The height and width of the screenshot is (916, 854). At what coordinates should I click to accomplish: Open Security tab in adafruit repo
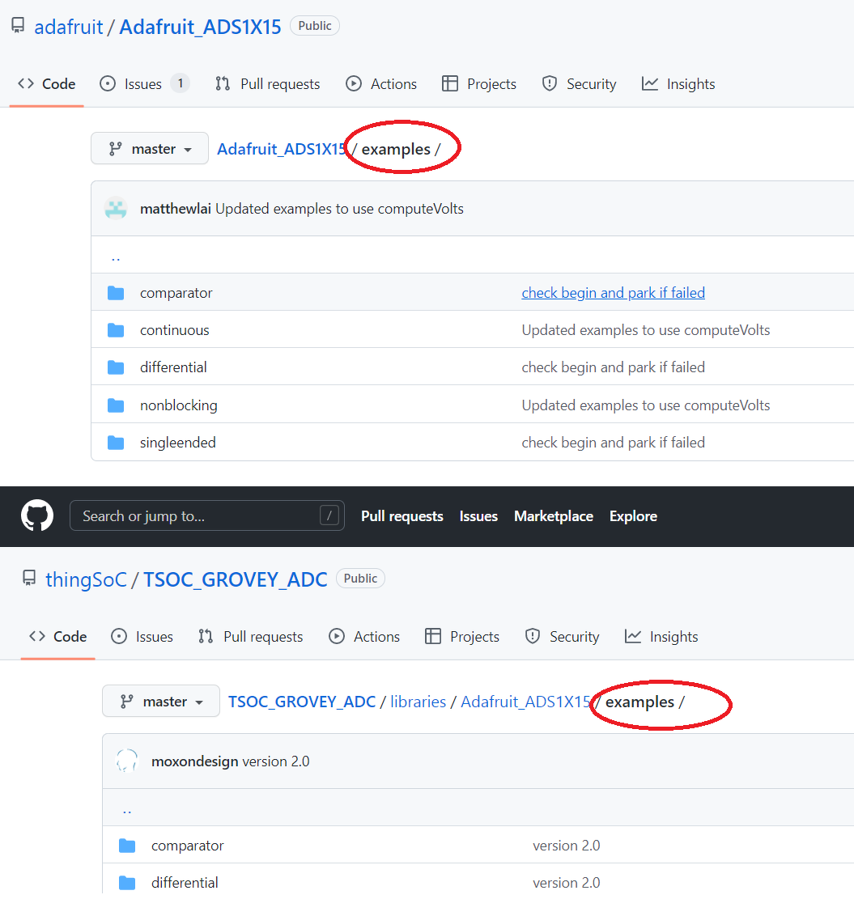(x=579, y=84)
